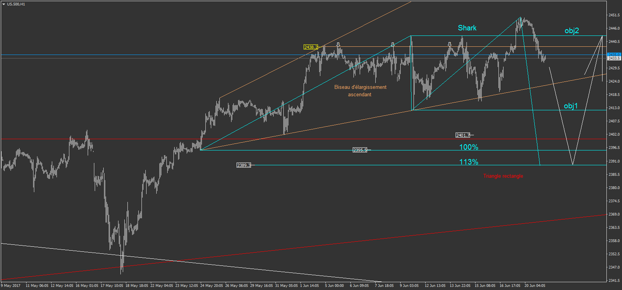Image resolution: width=622 pixels, height=290 pixels.
Task: Click the red Triangle rectangle label
Action: point(503,176)
